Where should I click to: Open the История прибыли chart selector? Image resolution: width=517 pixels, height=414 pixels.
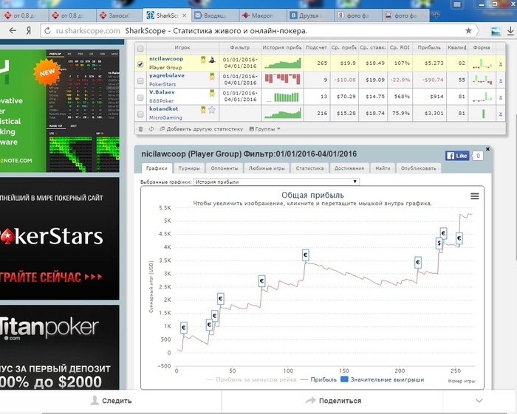pyautogui.click(x=276, y=182)
